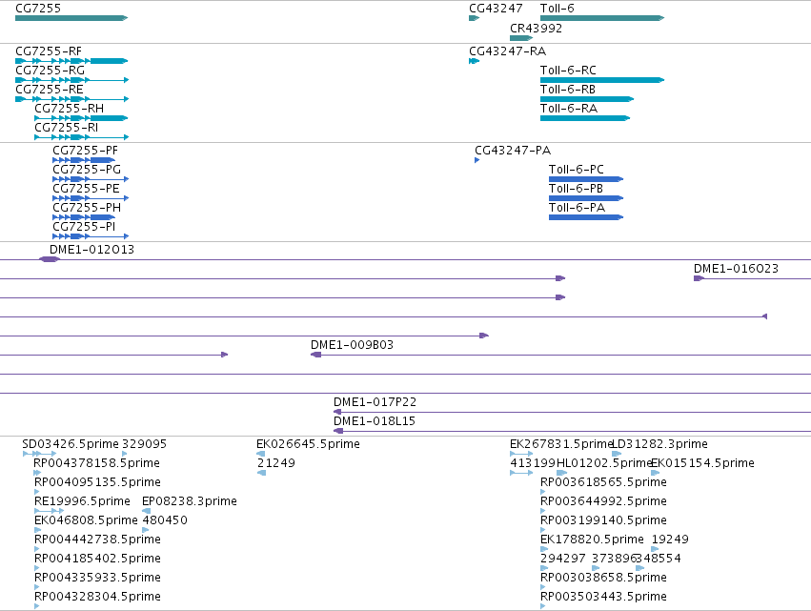Select the RP004378158.5prime EST arrow

(x=37, y=474)
